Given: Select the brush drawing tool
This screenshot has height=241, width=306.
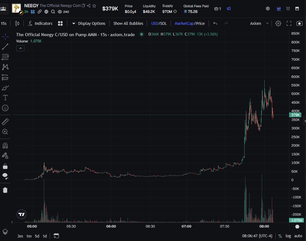Looking at the screenshot, I should [x=5, y=88].
